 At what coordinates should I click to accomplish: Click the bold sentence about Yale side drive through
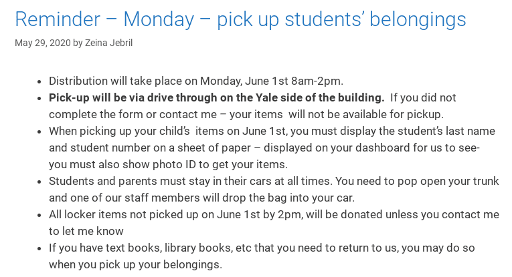[x=216, y=97]
